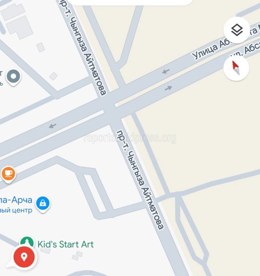
Task: Tap the compass to reset north
Action: [236, 68]
